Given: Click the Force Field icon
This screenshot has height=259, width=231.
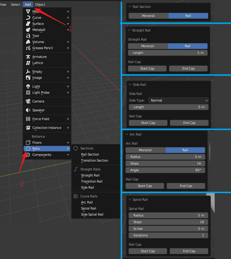Looking at the screenshot, I should (28, 119).
